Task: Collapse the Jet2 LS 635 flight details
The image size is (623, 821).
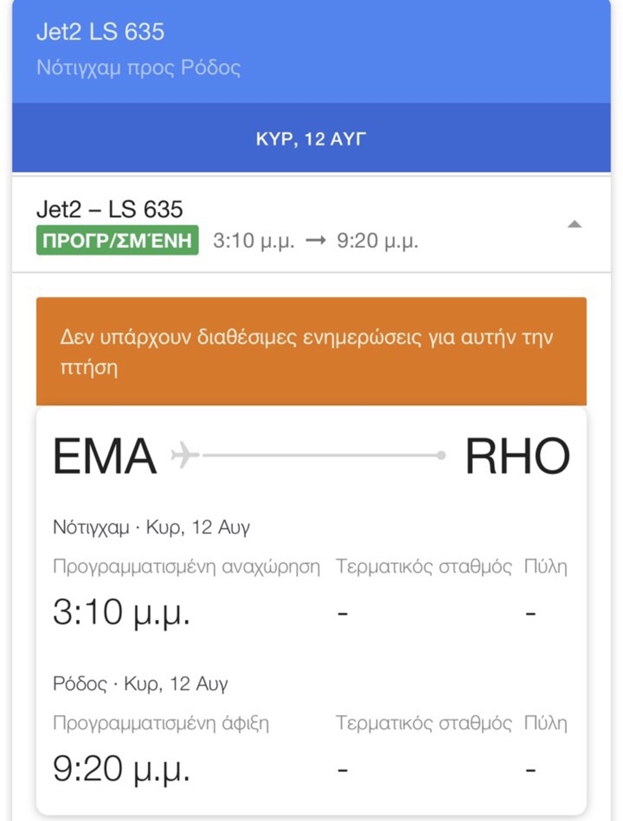Action: click(x=574, y=224)
